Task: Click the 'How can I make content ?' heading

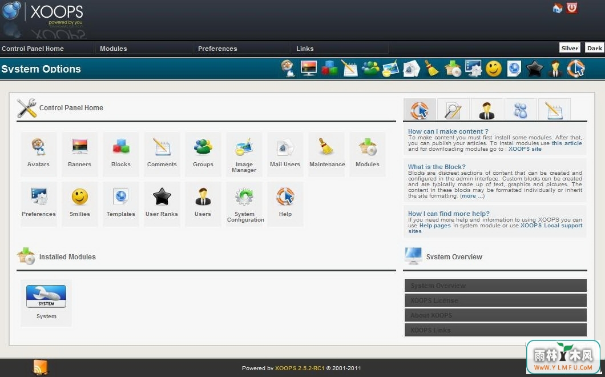Action: coord(448,131)
